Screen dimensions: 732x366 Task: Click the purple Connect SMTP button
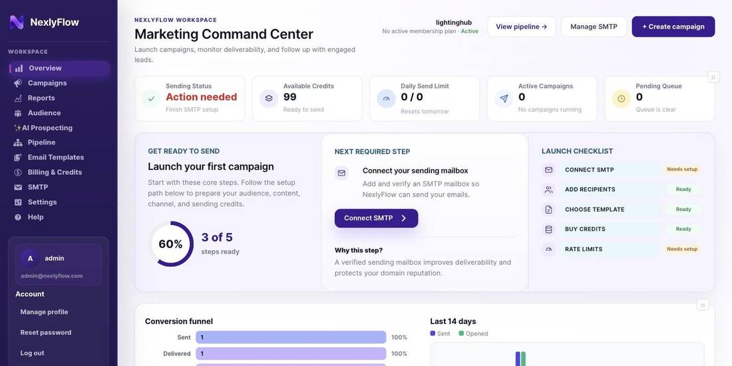point(376,218)
